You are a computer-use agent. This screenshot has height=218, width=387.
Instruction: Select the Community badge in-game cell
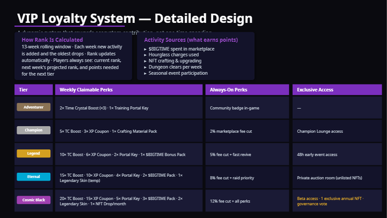pyautogui.click(x=247, y=108)
